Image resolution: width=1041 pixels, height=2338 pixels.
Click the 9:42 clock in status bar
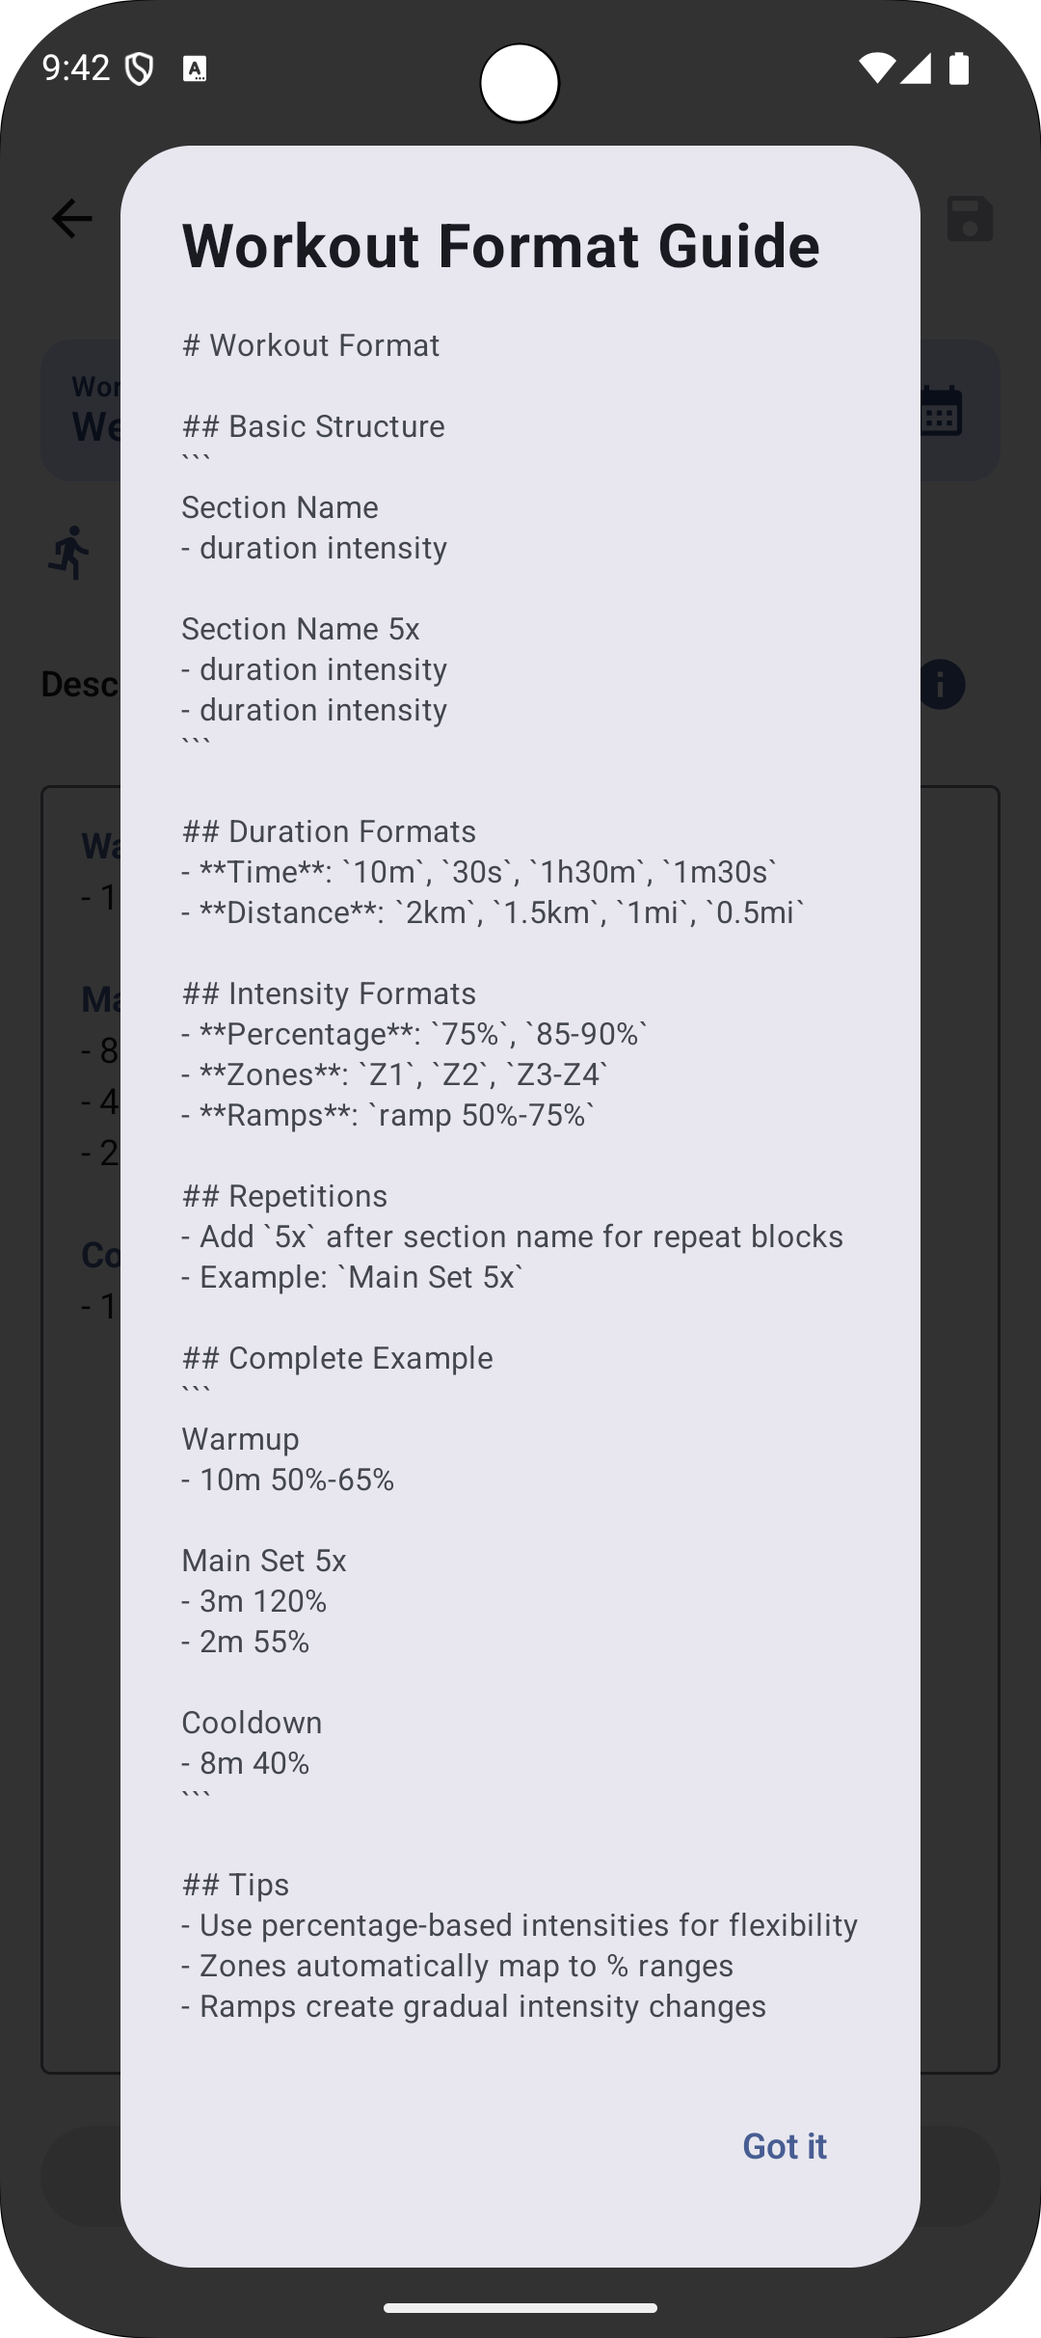(x=76, y=68)
